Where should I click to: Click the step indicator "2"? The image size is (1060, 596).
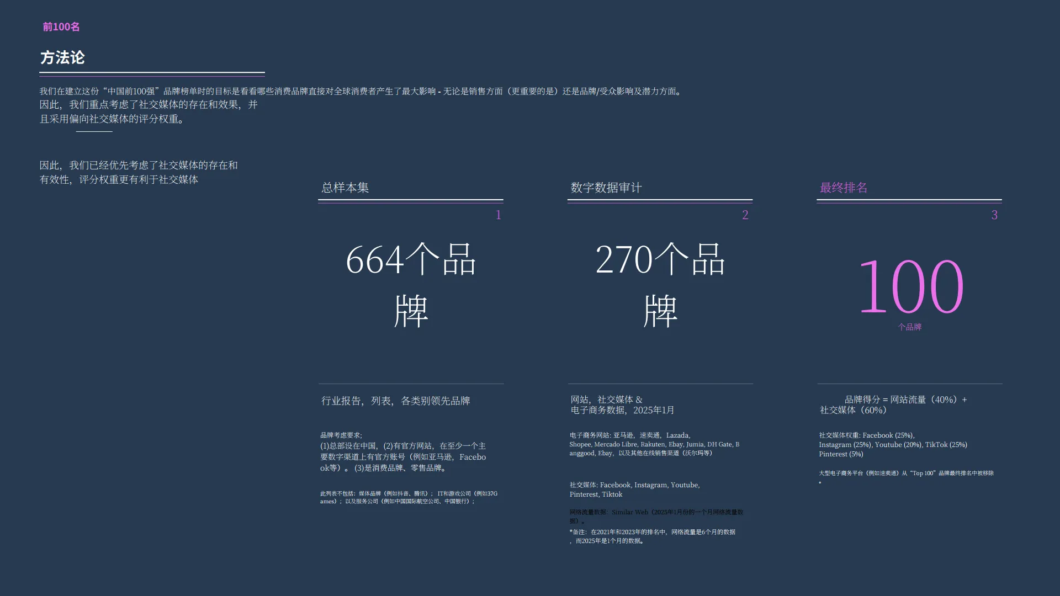(x=745, y=215)
